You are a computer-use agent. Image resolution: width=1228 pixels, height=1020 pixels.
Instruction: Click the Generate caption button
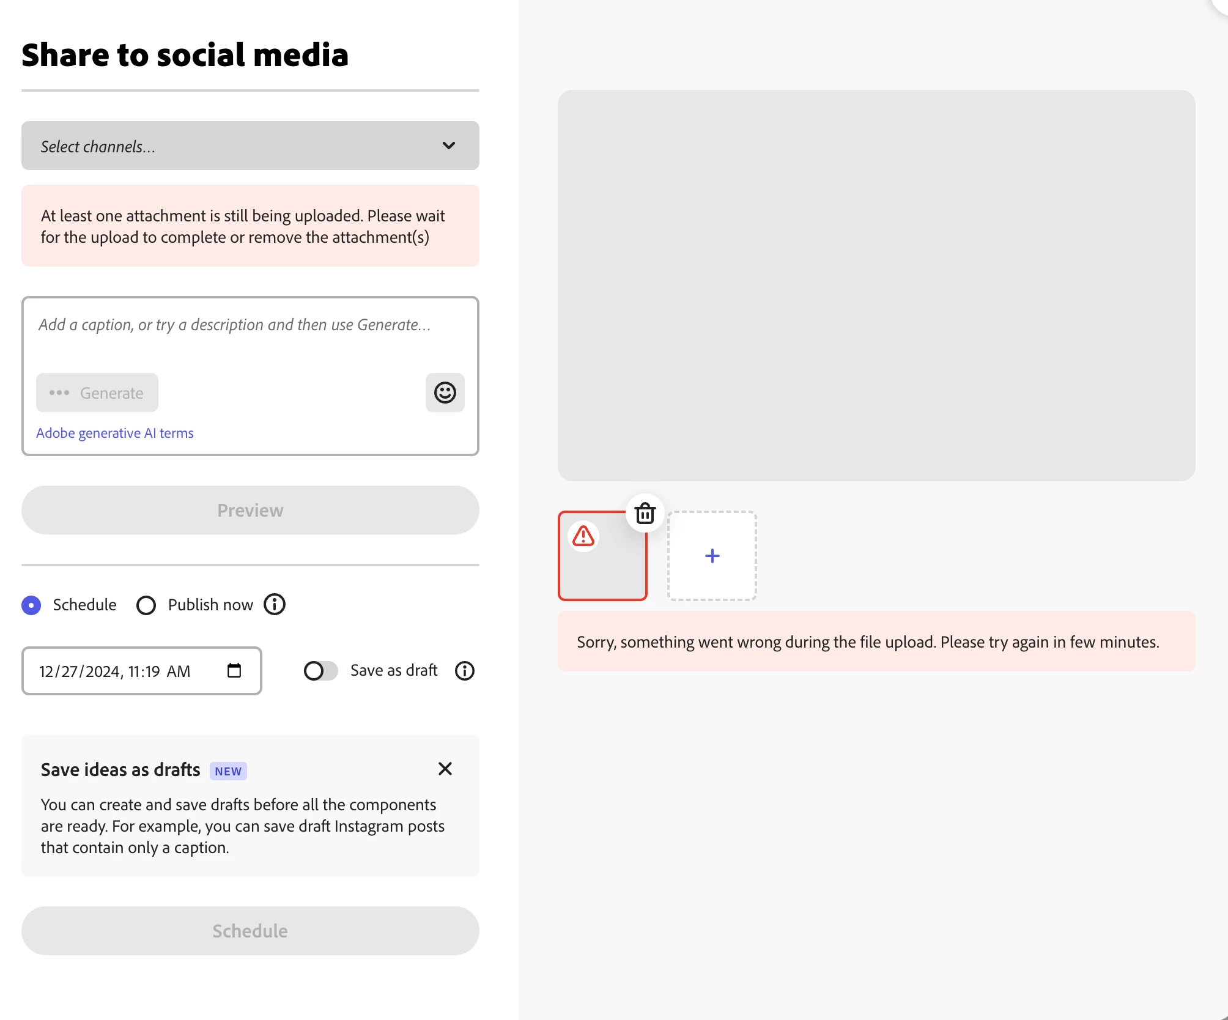tap(97, 393)
